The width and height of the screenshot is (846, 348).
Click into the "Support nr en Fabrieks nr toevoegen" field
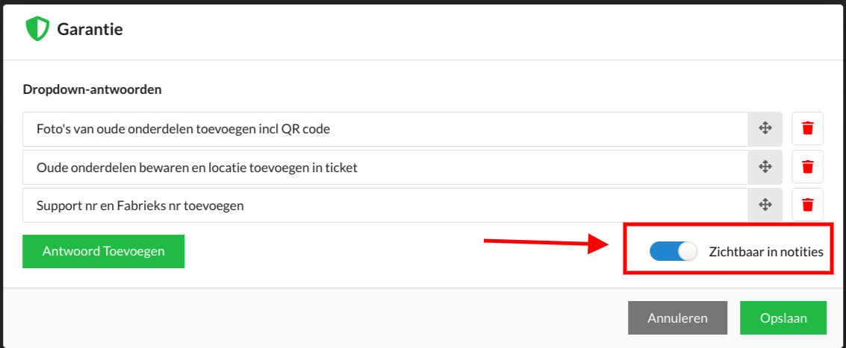(385, 205)
